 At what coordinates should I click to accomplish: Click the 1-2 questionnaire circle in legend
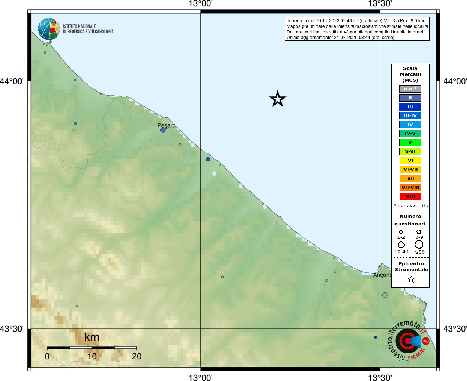pos(401,232)
